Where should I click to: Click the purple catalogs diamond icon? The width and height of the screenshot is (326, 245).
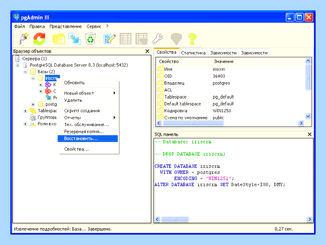pos(48,85)
